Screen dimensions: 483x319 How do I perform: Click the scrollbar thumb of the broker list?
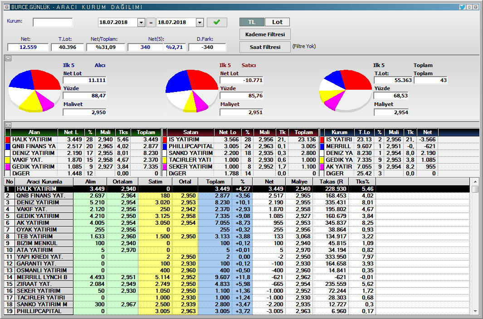point(475,189)
